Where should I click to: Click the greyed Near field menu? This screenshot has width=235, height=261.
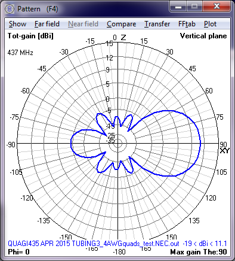[83, 24]
